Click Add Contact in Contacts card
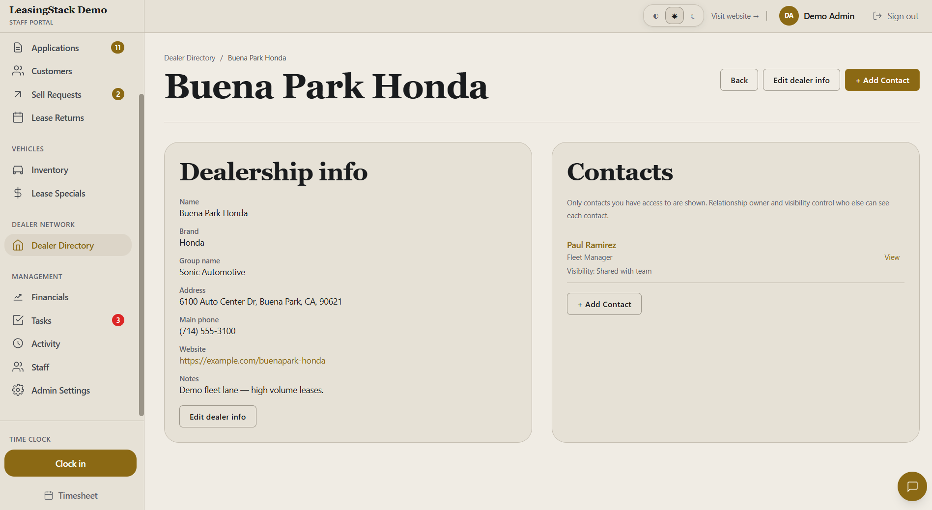The image size is (932, 510). click(x=604, y=304)
